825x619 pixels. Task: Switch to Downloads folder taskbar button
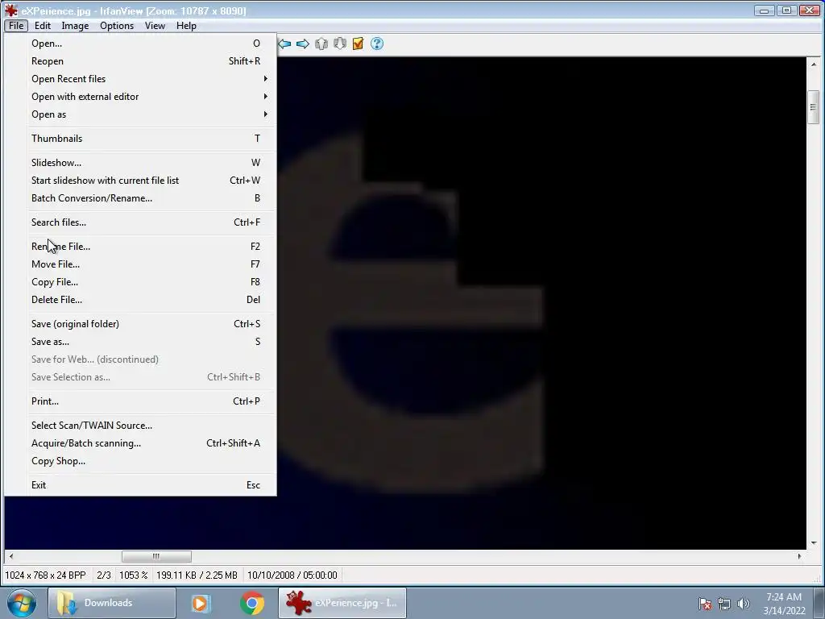[x=111, y=603]
